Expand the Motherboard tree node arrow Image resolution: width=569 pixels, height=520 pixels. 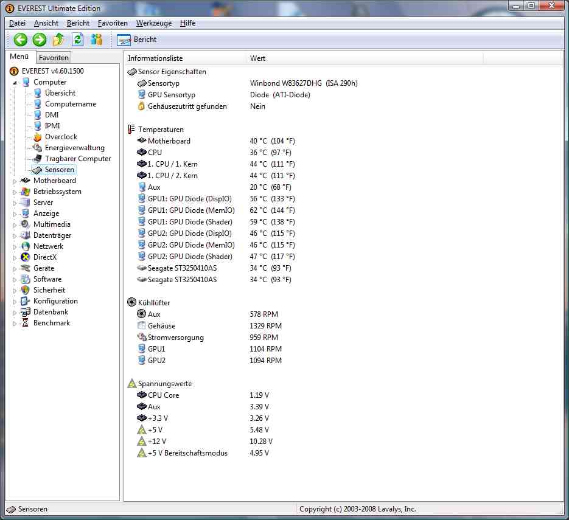[x=15, y=181]
